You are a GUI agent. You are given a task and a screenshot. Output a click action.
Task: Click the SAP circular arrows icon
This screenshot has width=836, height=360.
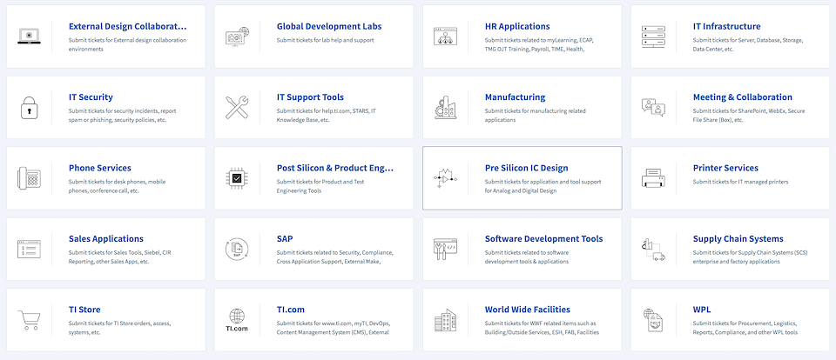[237, 249]
